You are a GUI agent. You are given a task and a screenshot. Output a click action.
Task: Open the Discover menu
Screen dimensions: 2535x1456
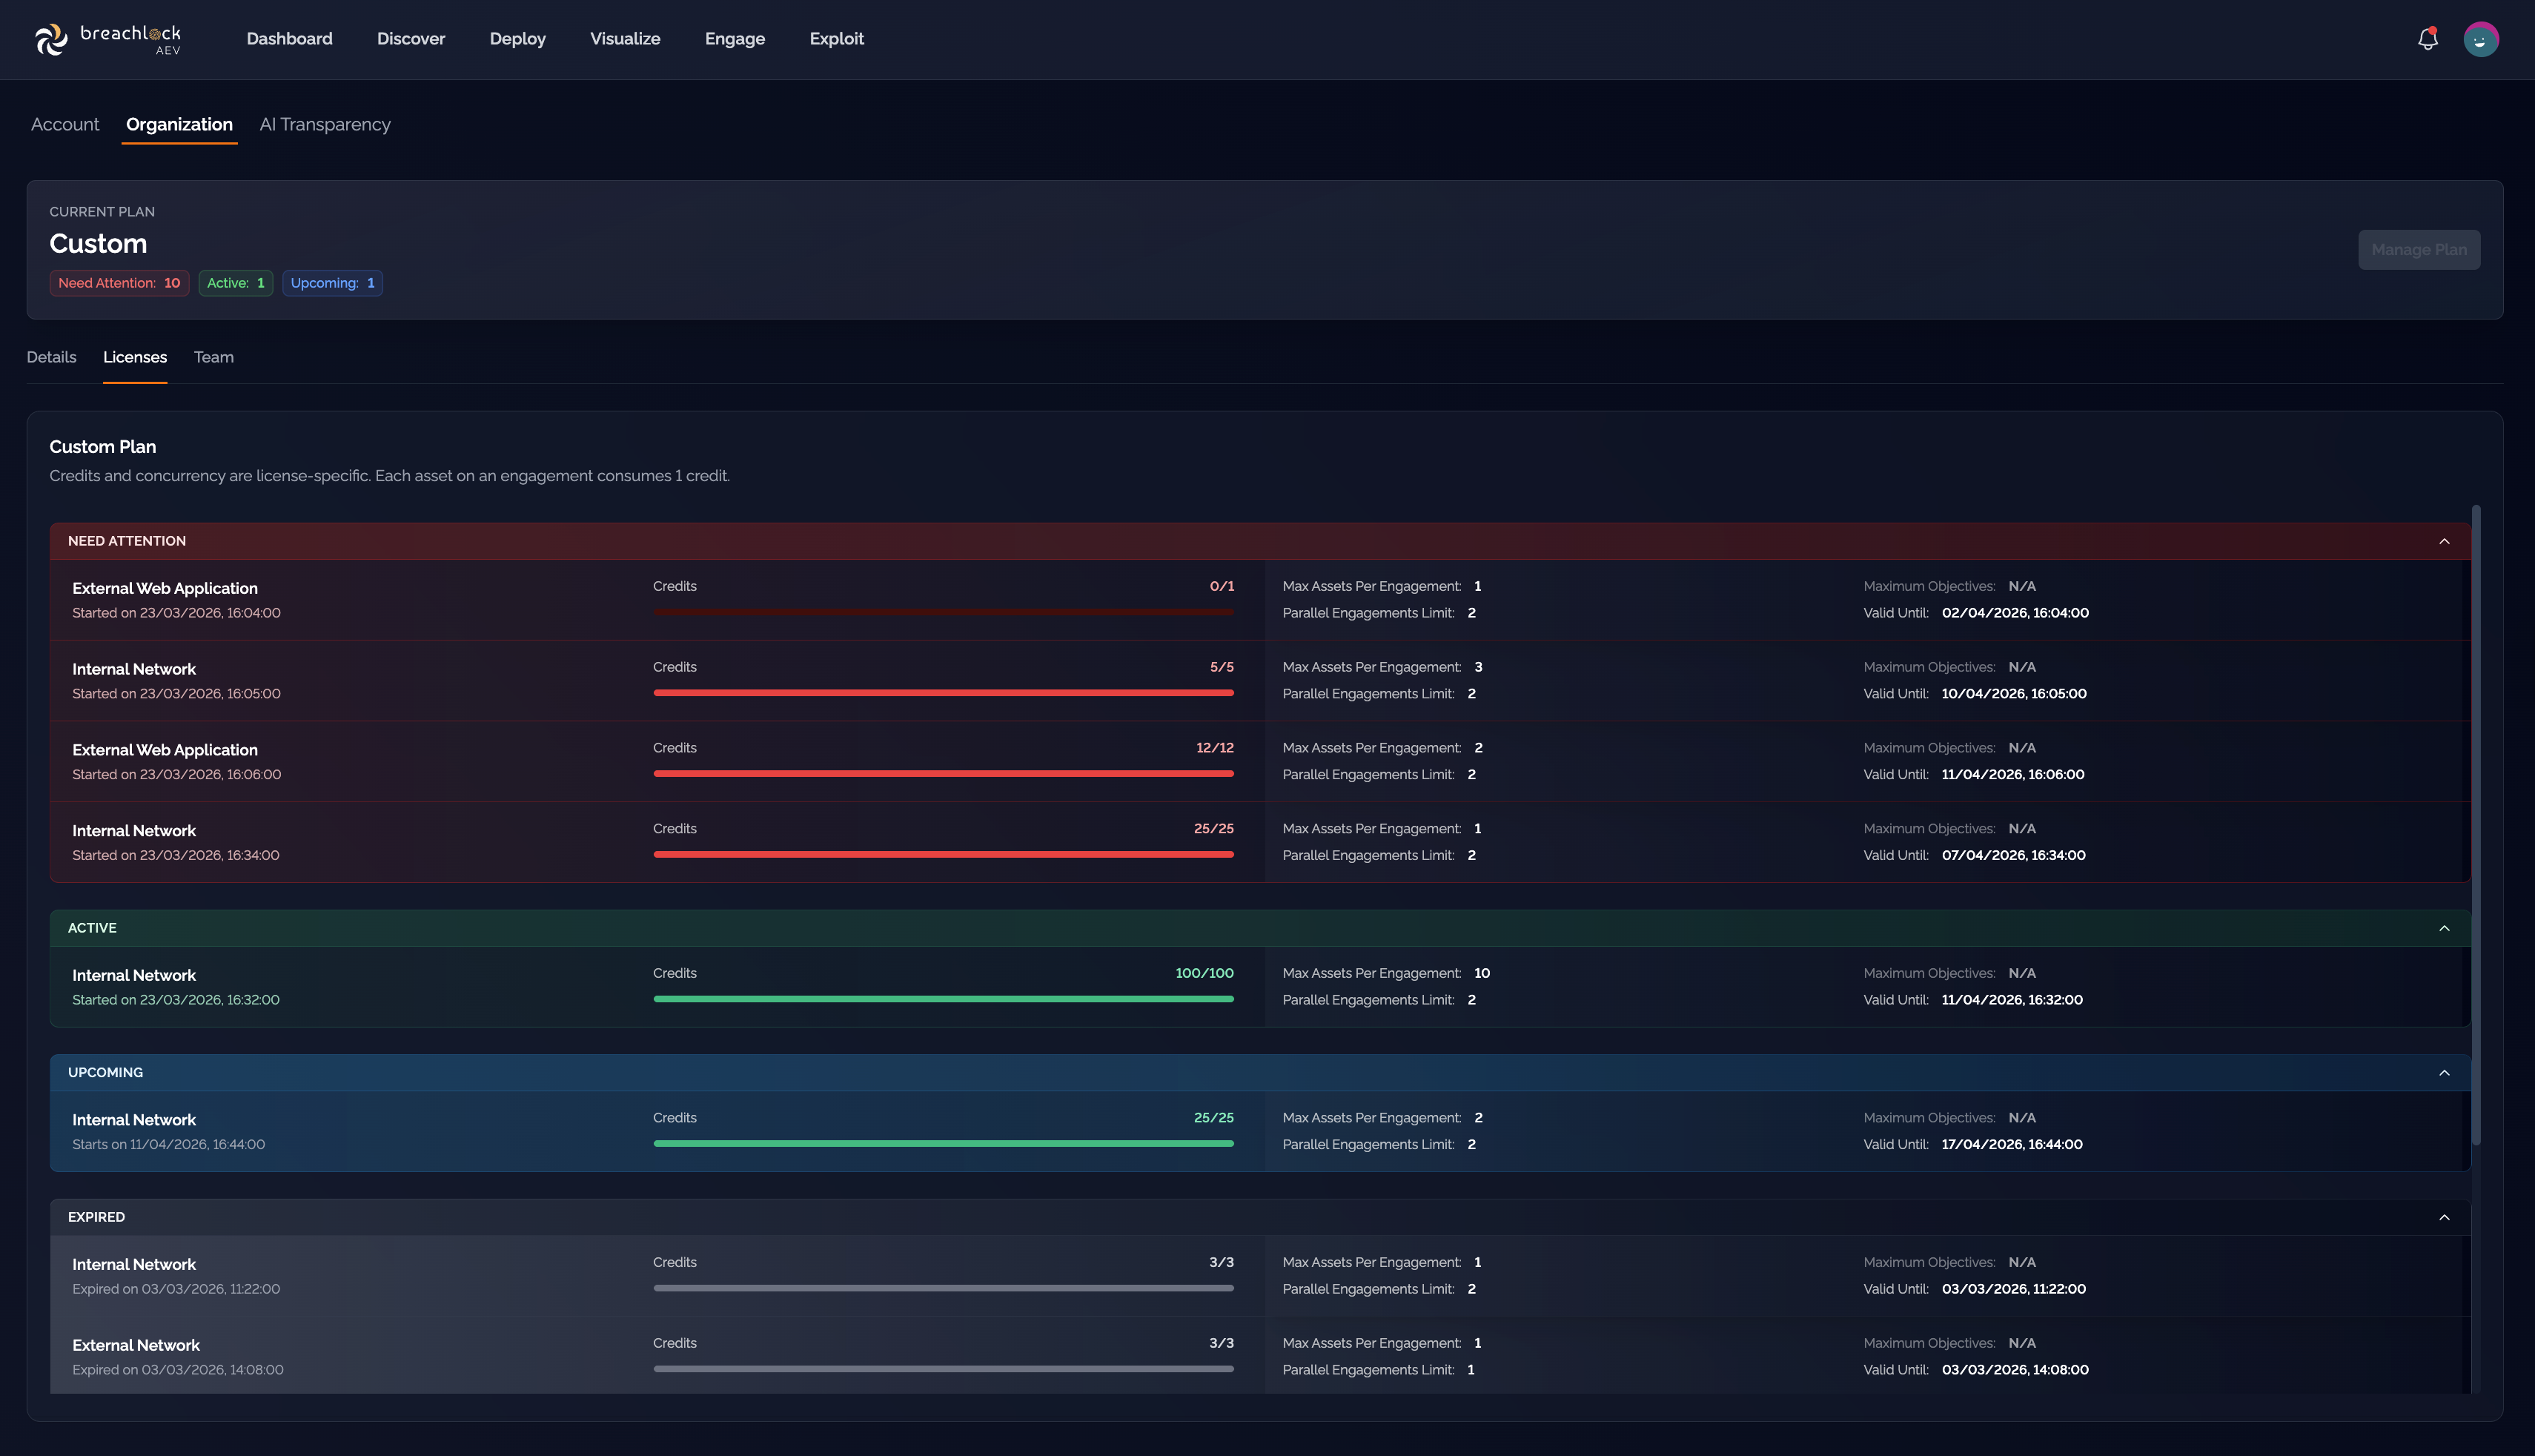click(x=411, y=39)
